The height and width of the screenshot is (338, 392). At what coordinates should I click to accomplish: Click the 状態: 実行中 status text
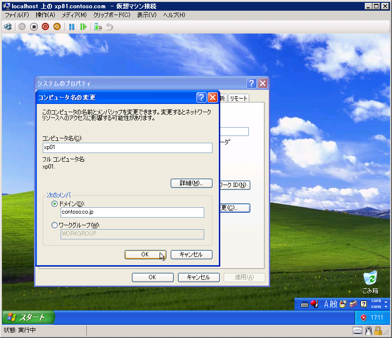click(20, 330)
